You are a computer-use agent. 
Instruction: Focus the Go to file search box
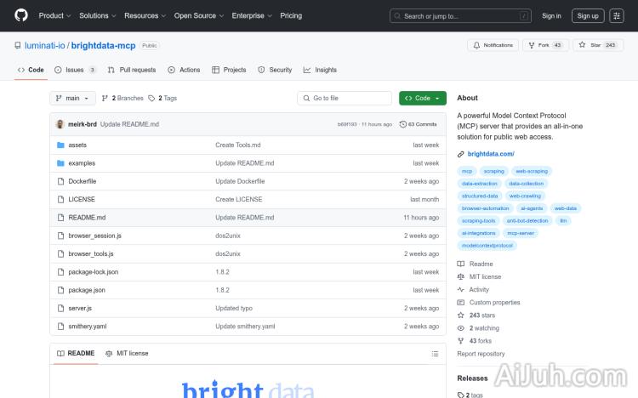pos(345,99)
